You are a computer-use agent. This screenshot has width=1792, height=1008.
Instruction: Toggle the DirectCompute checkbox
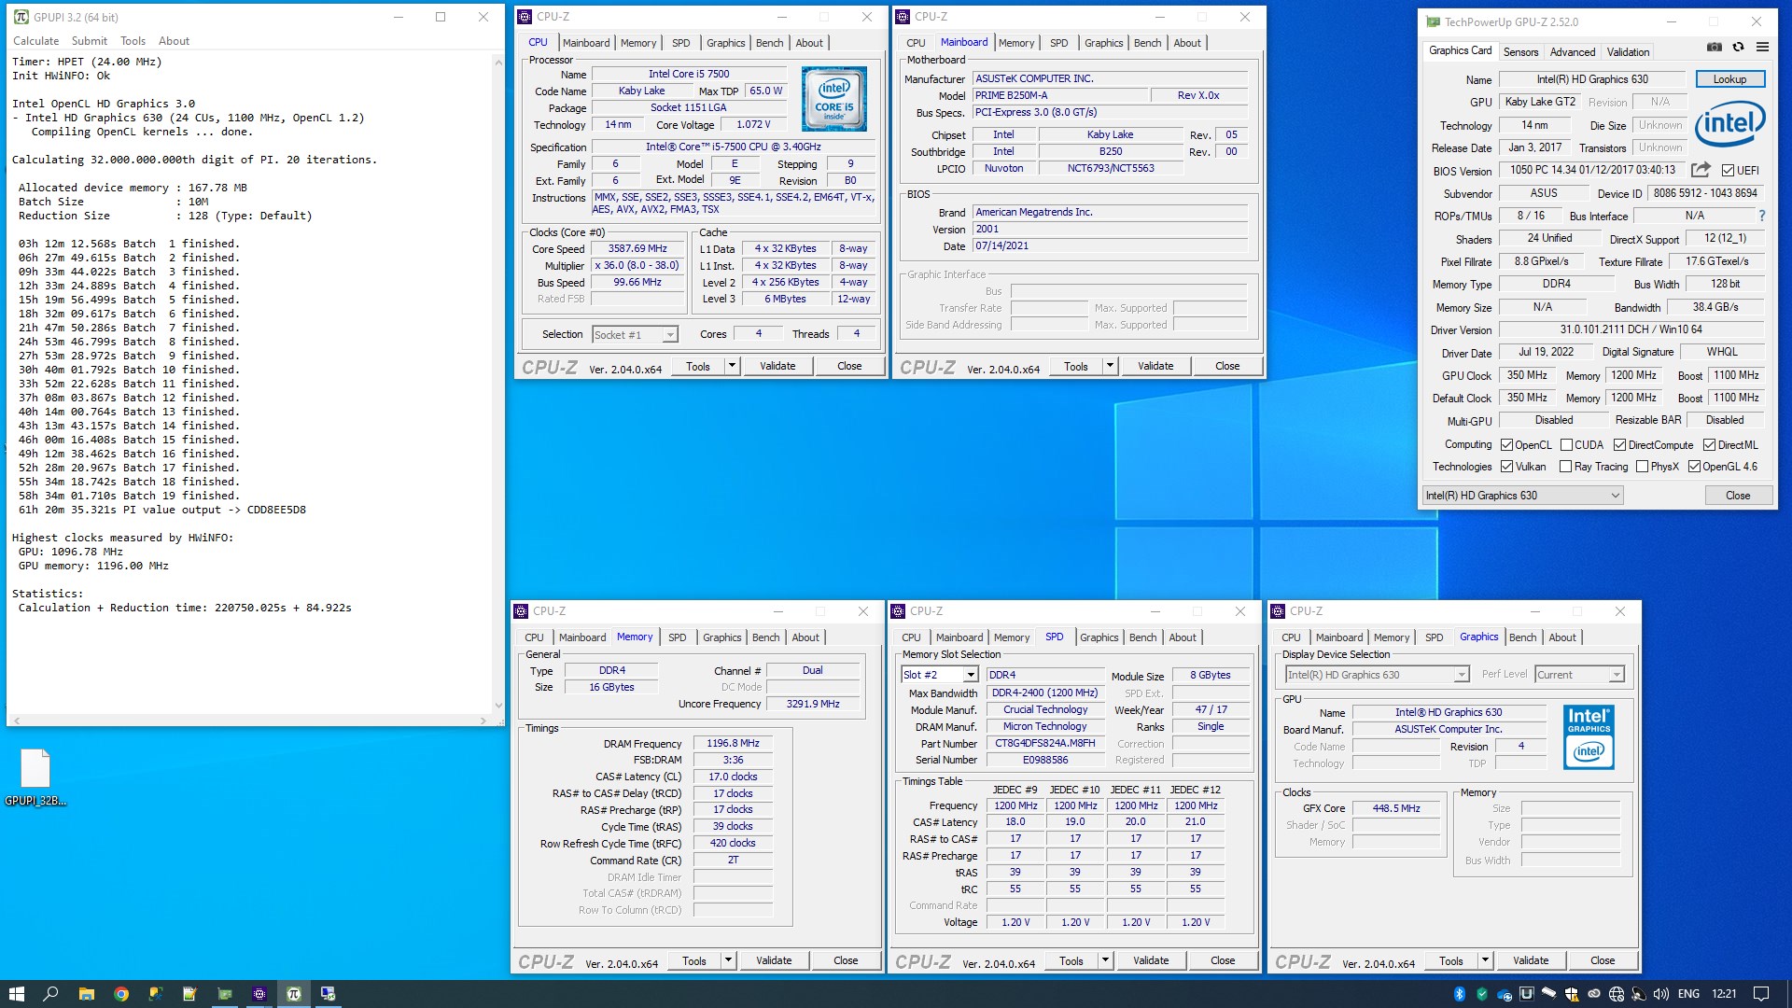pyautogui.click(x=1619, y=445)
